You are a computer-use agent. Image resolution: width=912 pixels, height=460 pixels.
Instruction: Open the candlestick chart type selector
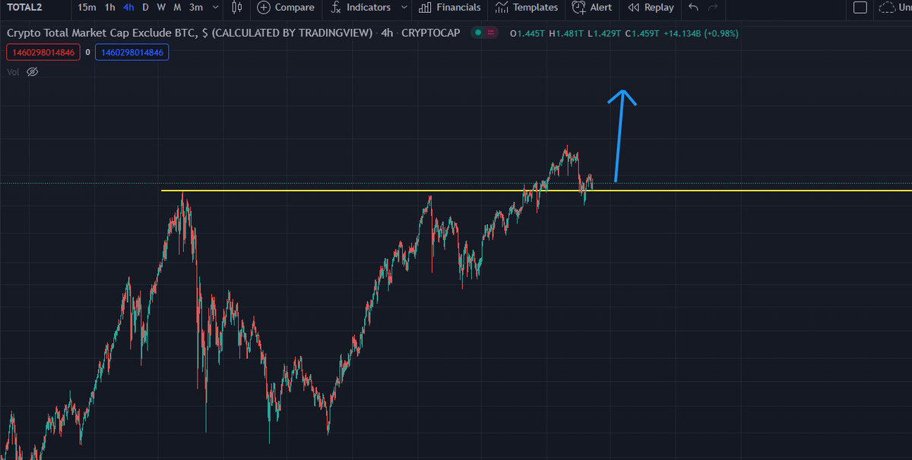pyautogui.click(x=237, y=8)
